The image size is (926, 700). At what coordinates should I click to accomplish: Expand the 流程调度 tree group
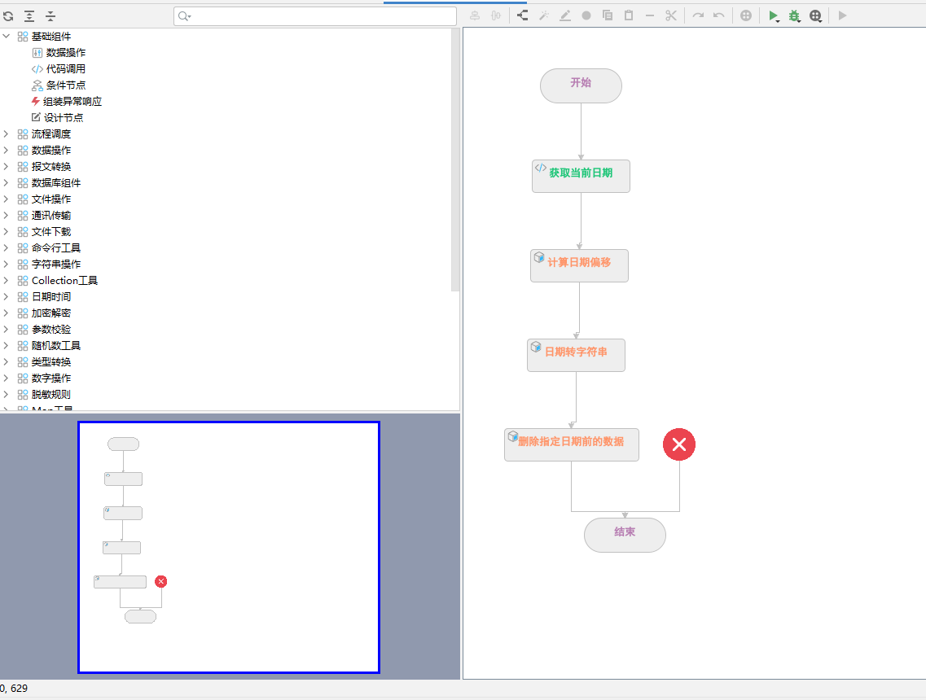coord(7,134)
